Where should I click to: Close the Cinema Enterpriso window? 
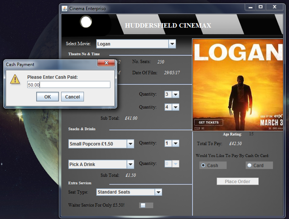(x=275, y=7)
